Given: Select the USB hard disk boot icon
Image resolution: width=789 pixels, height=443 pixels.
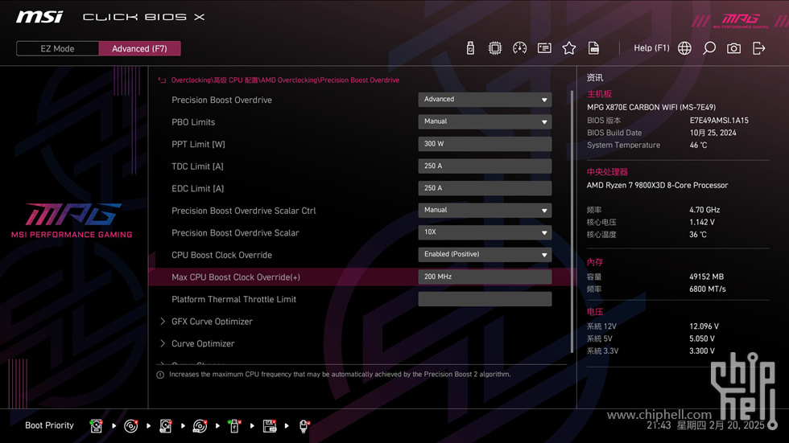Looking at the screenshot, I should tap(166, 426).
